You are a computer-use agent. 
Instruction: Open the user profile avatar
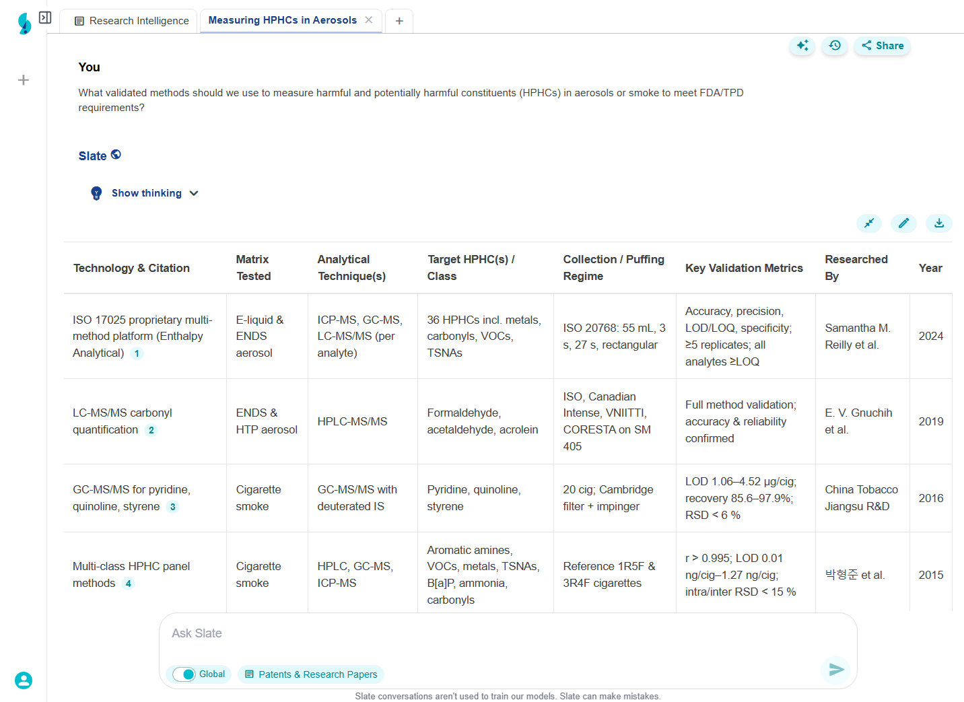click(24, 680)
